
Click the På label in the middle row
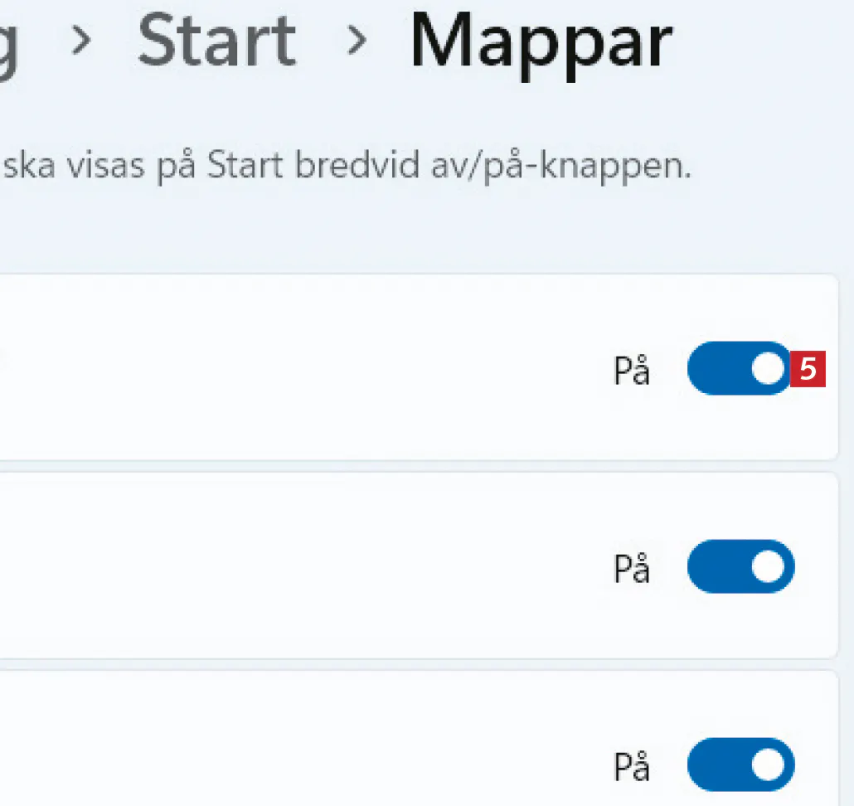(x=631, y=570)
